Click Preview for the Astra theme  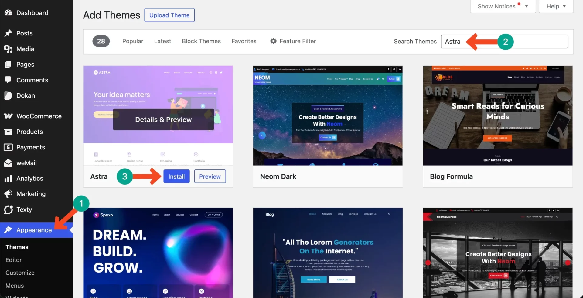(210, 176)
